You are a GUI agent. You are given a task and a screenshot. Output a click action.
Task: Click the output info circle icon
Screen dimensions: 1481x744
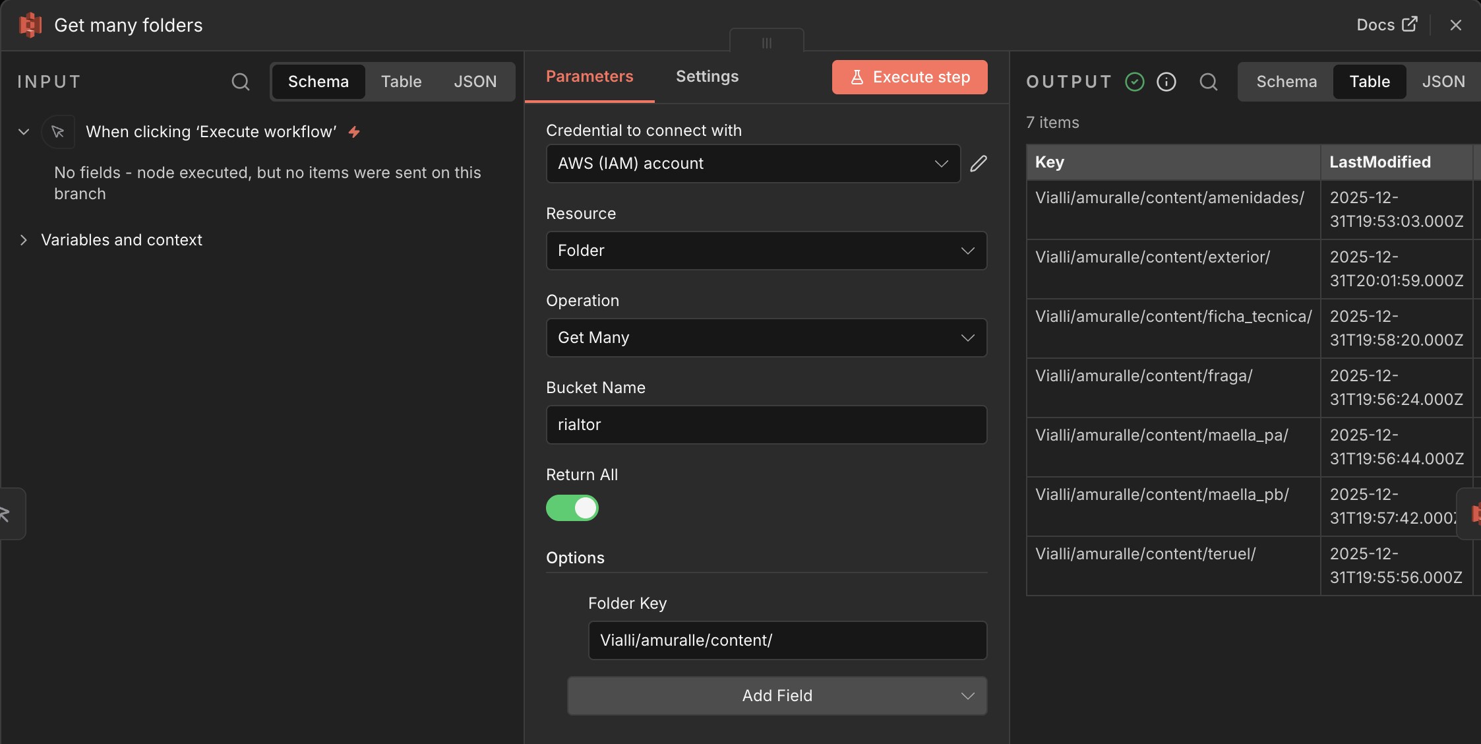(1166, 82)
